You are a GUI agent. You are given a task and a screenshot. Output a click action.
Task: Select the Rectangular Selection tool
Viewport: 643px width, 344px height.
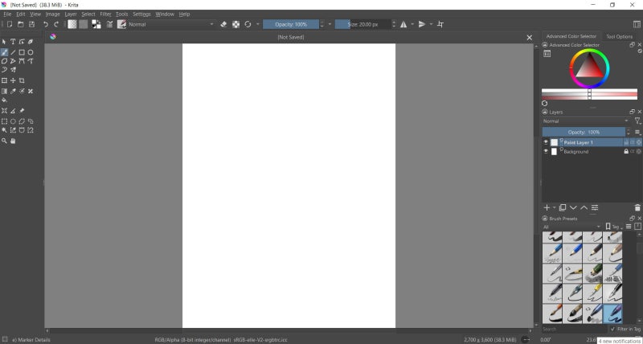[x=4, y=121]
